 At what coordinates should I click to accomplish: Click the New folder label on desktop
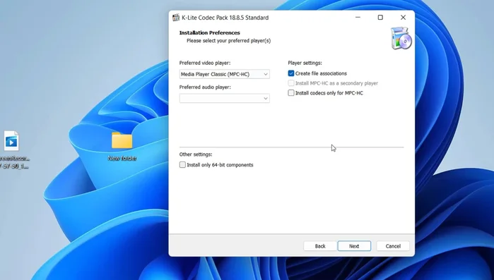tap(122, 158)
